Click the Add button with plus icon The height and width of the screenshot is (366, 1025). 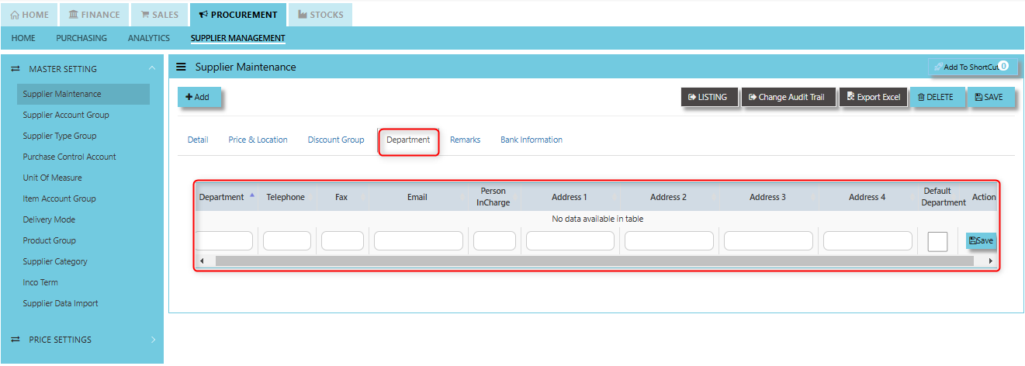198,97
